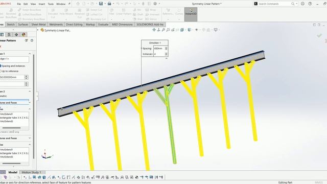Switch to the Sketch ribbon tab
This screenshot has width=327, height=184.
click(x=11, y=25)
